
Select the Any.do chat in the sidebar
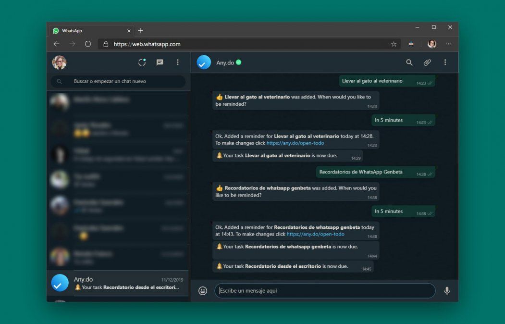click(118, 283)
